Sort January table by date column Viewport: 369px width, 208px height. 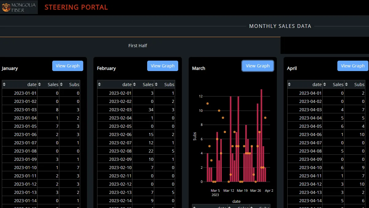(4, 85)
